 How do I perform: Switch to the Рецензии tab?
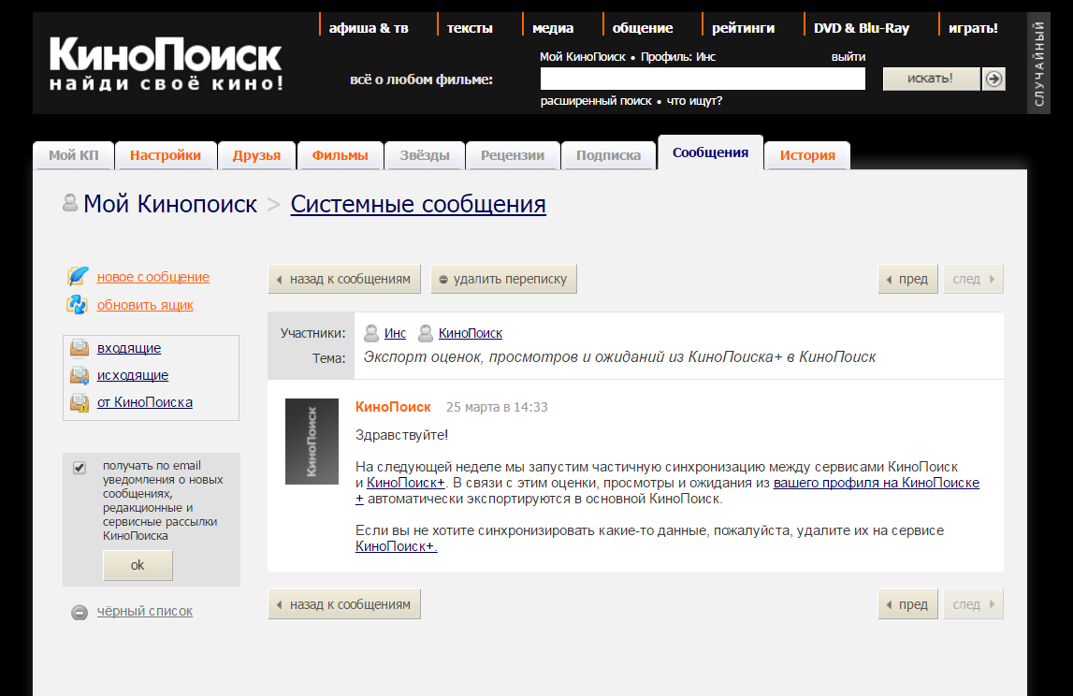513,155
